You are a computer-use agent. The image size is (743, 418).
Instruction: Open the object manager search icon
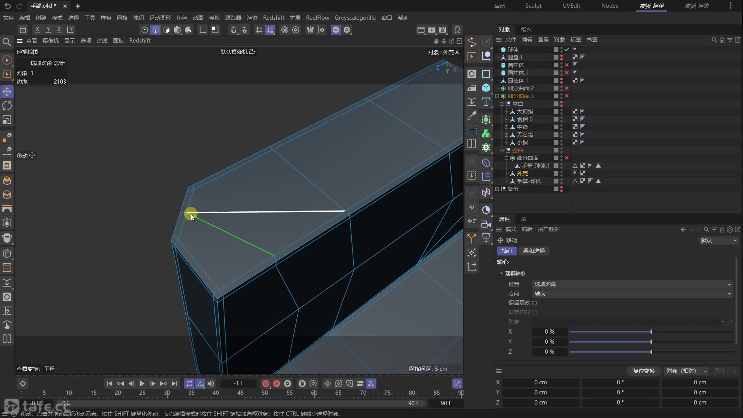[x=714, y=40]
